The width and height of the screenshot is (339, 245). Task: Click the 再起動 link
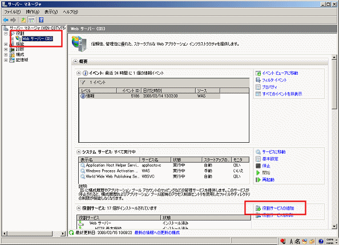268,180
